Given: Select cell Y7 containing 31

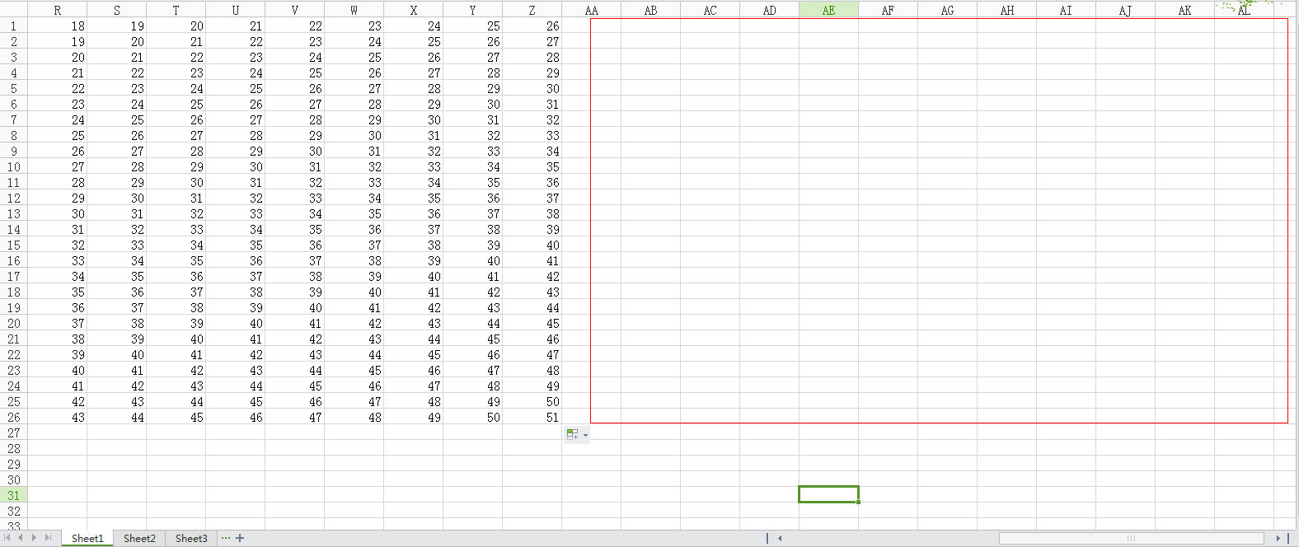Looking at the screenshot, I should [473, 119].
